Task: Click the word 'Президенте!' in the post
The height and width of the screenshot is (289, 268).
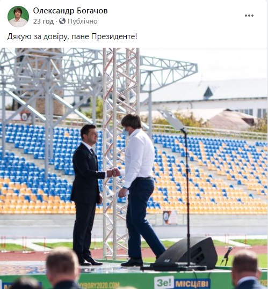Action: [114, 36]
